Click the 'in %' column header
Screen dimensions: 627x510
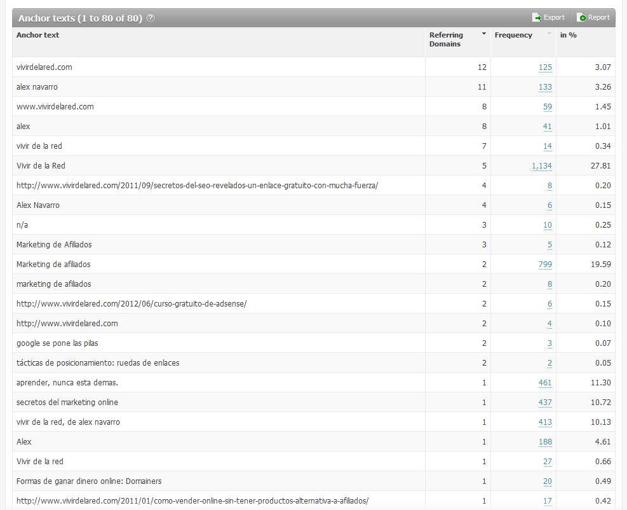point(568,35)
